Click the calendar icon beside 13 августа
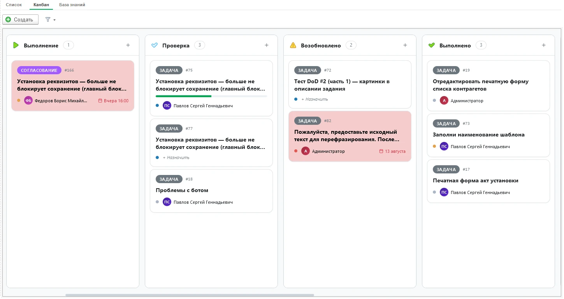Image resolution: width=564 pixels, height=299 pixels. point(381,151)
